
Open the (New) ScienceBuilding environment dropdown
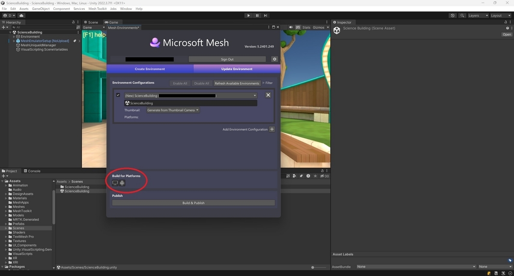point(191,95)
